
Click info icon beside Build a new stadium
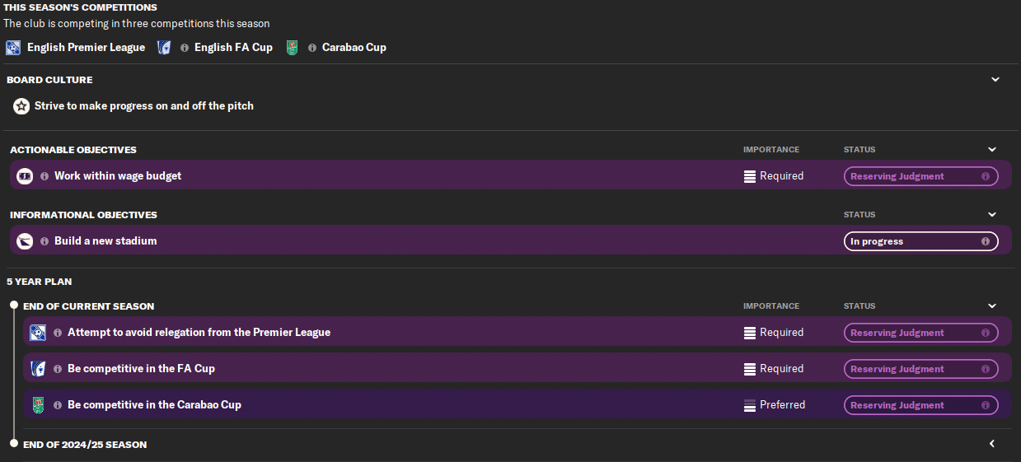click(x=44, y=241)
